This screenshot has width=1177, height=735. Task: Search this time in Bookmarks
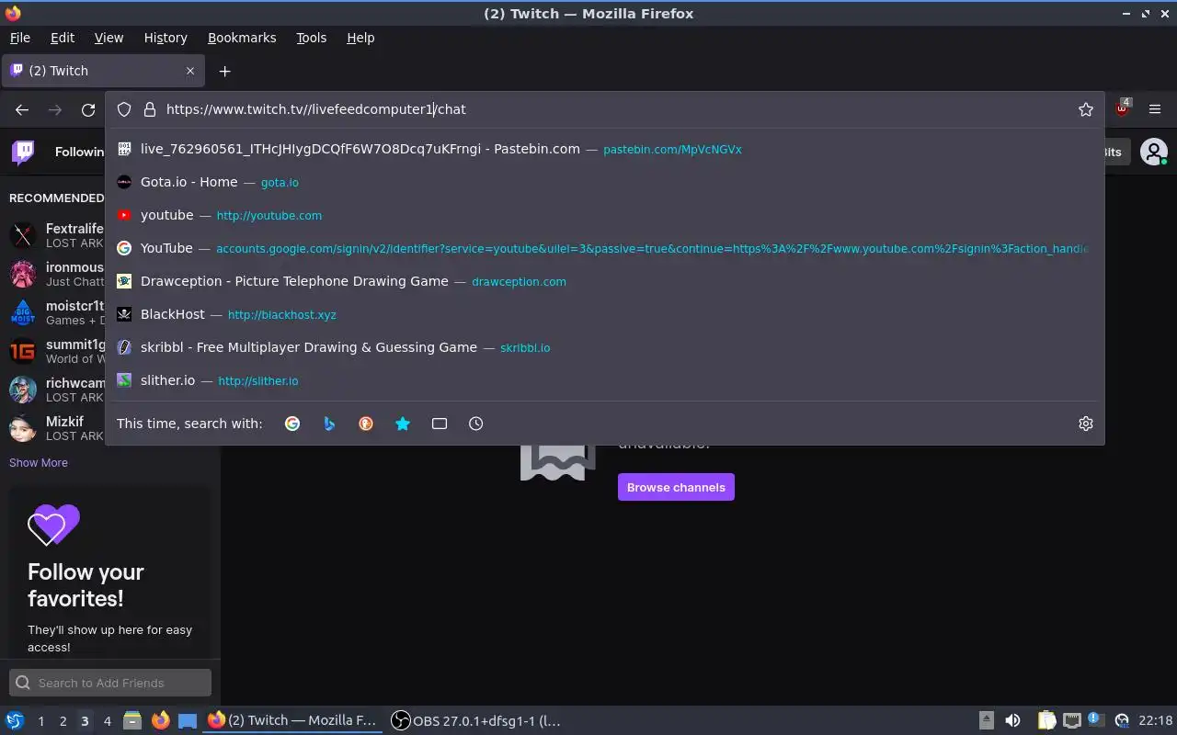pyautogui.click(x=403, y=424)
